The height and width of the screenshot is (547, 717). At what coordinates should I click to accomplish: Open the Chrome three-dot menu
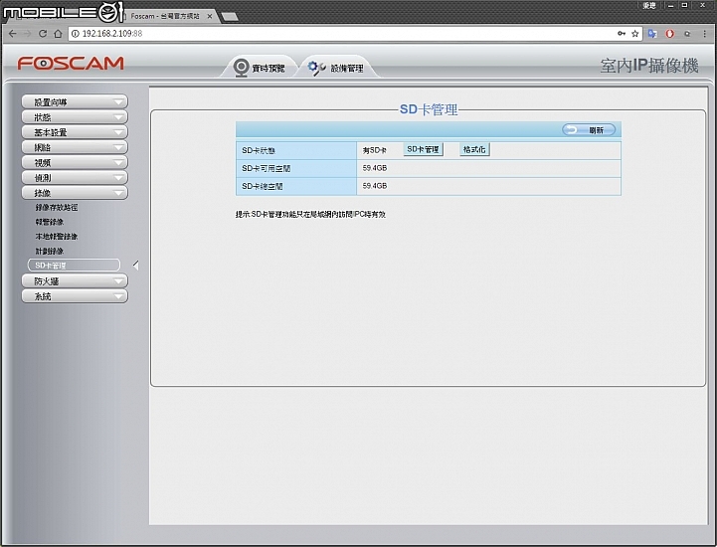click(705, 34)
